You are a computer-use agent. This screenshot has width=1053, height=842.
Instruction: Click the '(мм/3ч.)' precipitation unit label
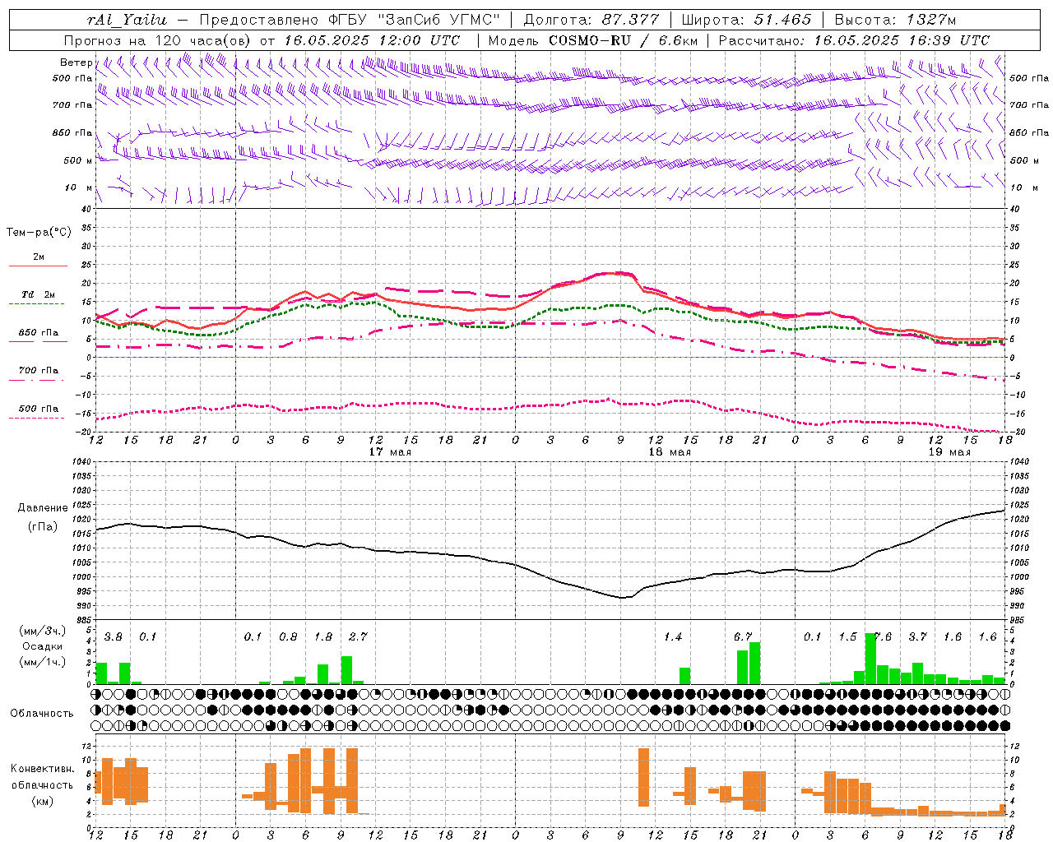(x=42, y=631)
